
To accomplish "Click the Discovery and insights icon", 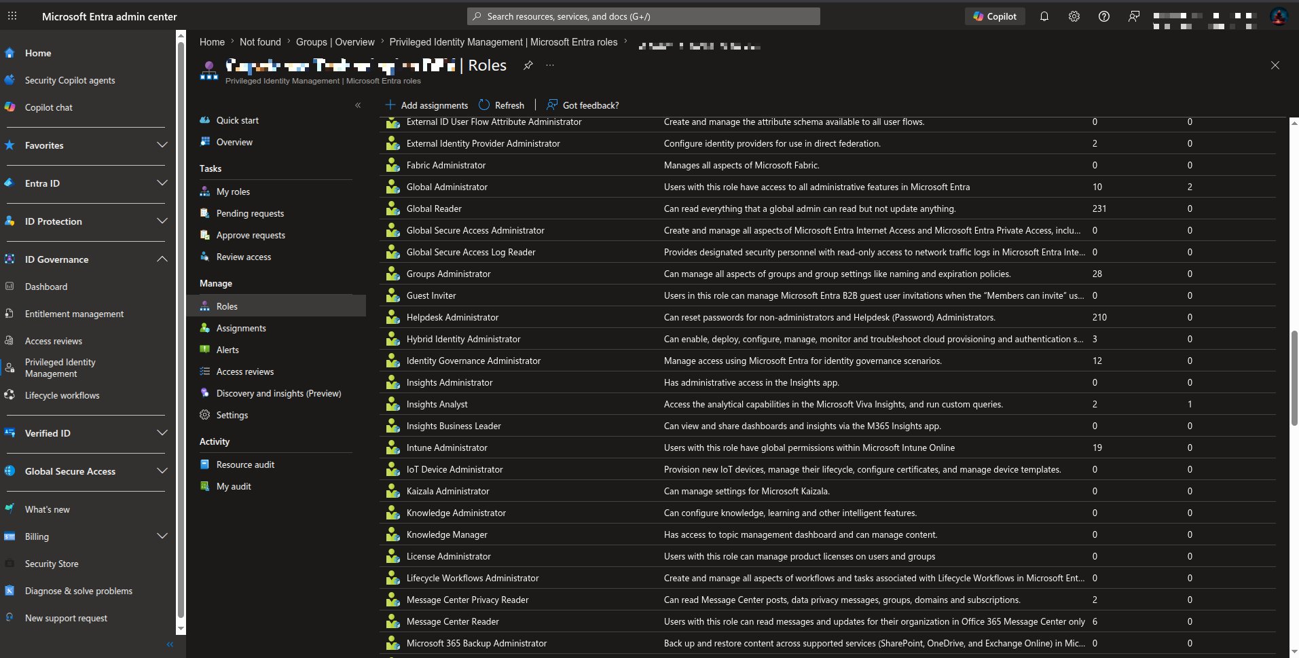I will (x=204, y=393).
